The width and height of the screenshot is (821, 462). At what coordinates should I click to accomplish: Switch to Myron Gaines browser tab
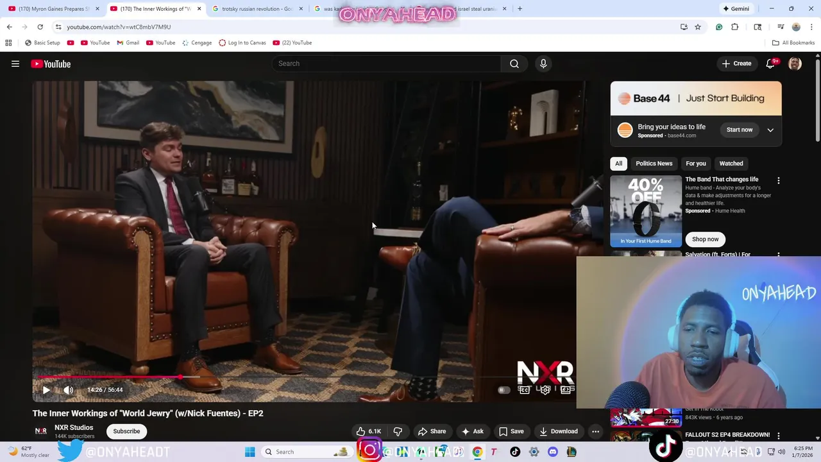54,9
